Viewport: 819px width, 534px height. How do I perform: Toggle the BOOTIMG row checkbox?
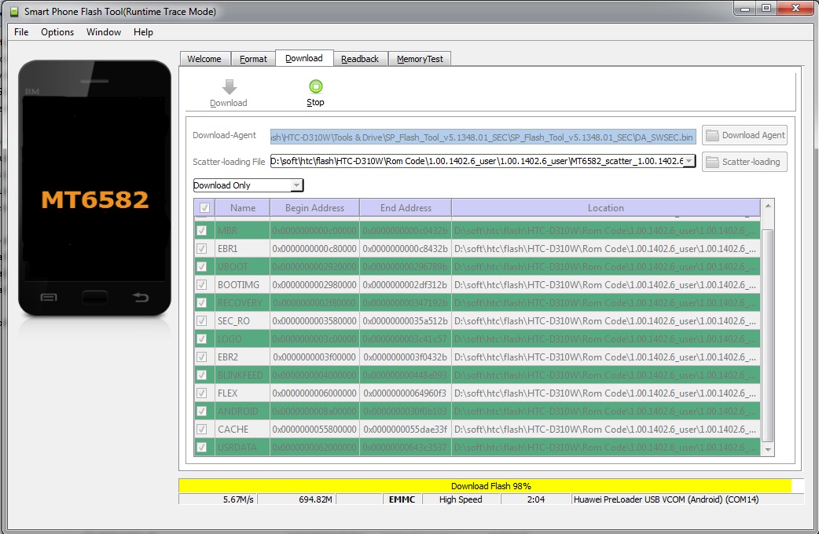pyautogui.click(x=202, y=285)
